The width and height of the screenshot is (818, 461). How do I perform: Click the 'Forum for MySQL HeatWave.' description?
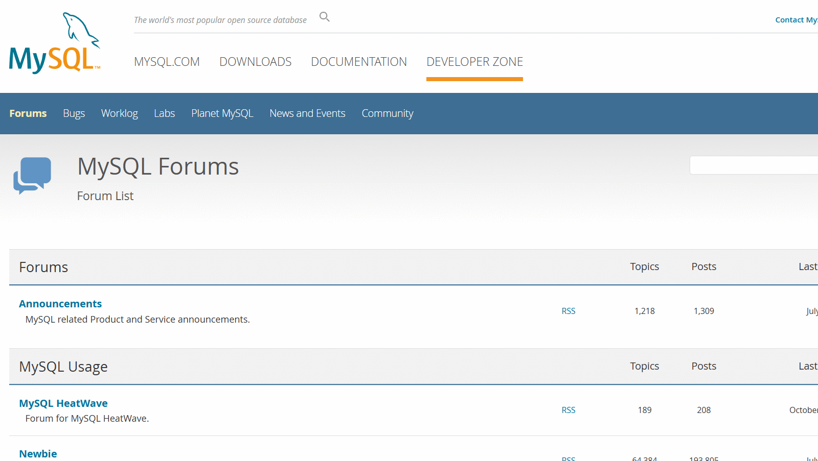tap(87, 419)
